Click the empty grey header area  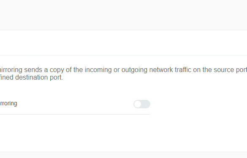click(123, 15)
